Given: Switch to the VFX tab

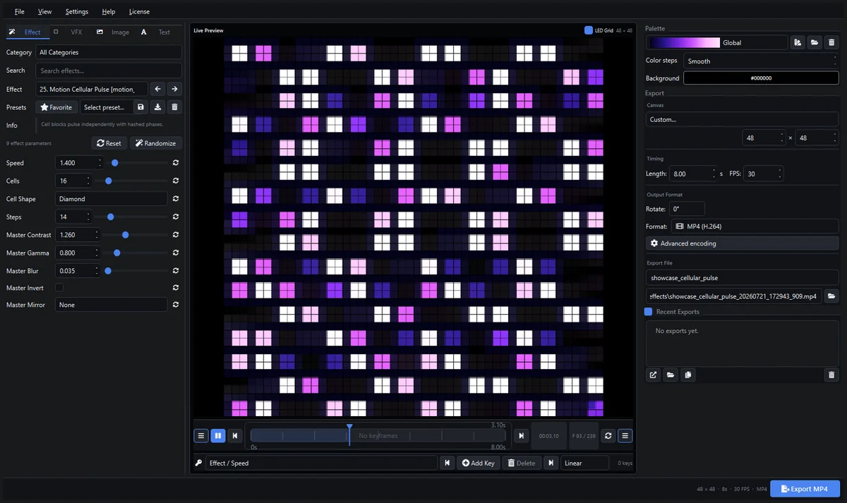Looking at the screenshot, I should 70,32.
